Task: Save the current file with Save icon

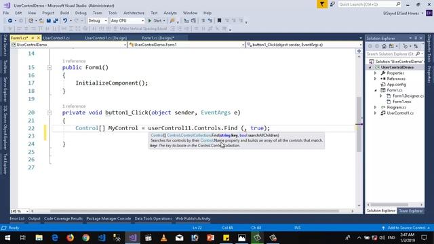Action: pos(49,20)
